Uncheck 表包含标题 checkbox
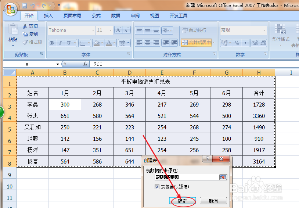This screenshot has width=299, height=208. [157, 187]
